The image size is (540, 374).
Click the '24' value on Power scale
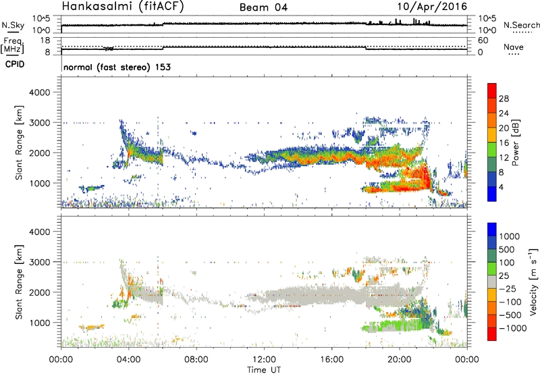point(504,113)
